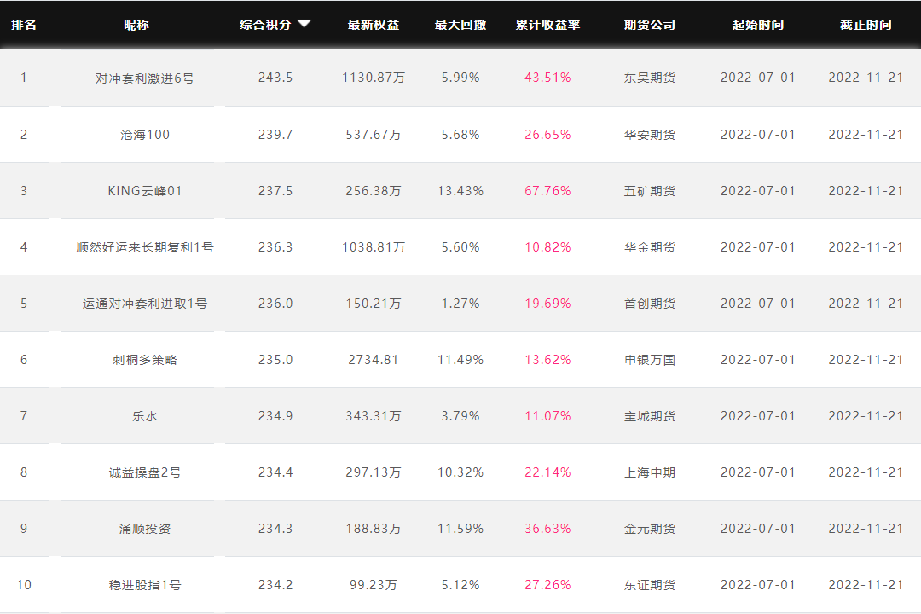This screenshot has height=614, width=921.
Task: Open nickname 顺然好运来长期复利1号
Action: 144,247
